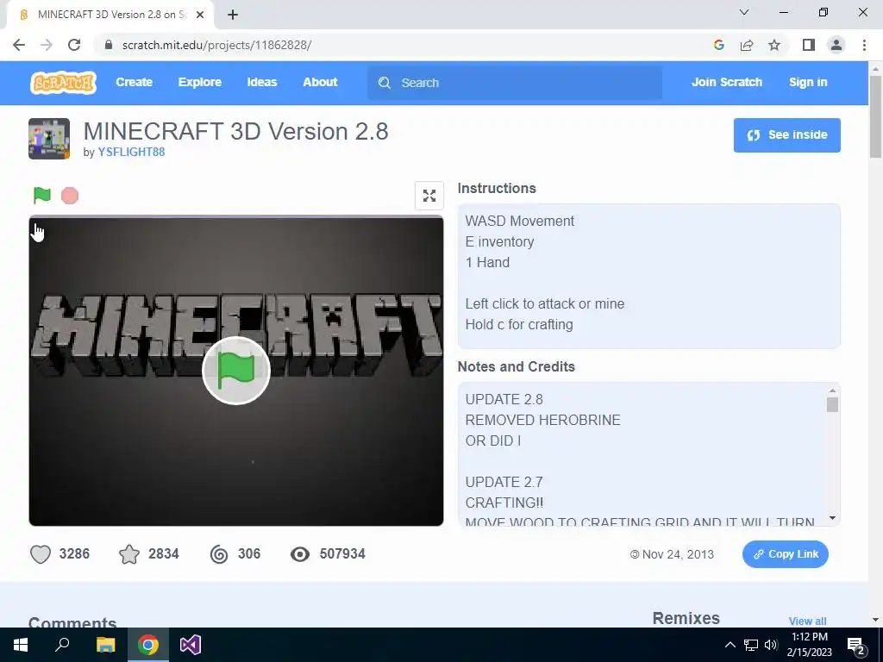Click the Search input field
Image resolution: width=883 pixels, height=662 pixels.
514,83
